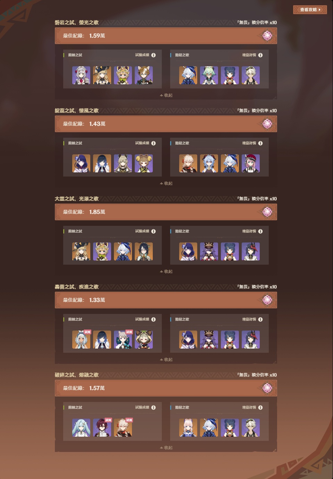This screenshot has width=333, height=479.
Task: Click the 查看攻略 button at top right
Action: 310,10
